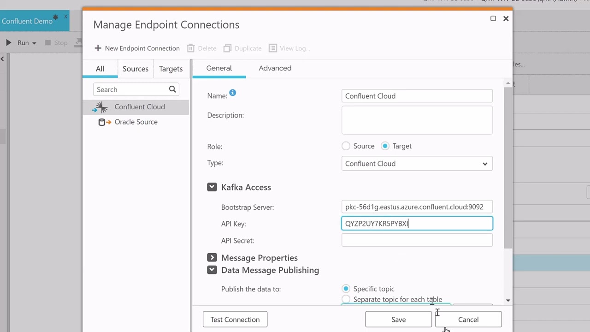Open the Run dropdown arrow
Screen dimensions: 590x332
(x=34, y=43)
